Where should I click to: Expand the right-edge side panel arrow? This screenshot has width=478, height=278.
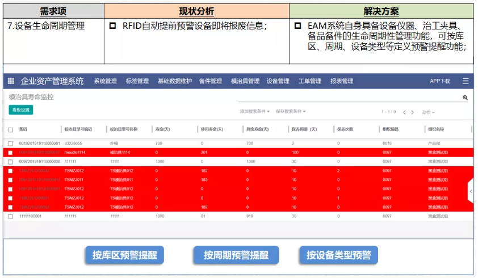(x=471, y=191)
